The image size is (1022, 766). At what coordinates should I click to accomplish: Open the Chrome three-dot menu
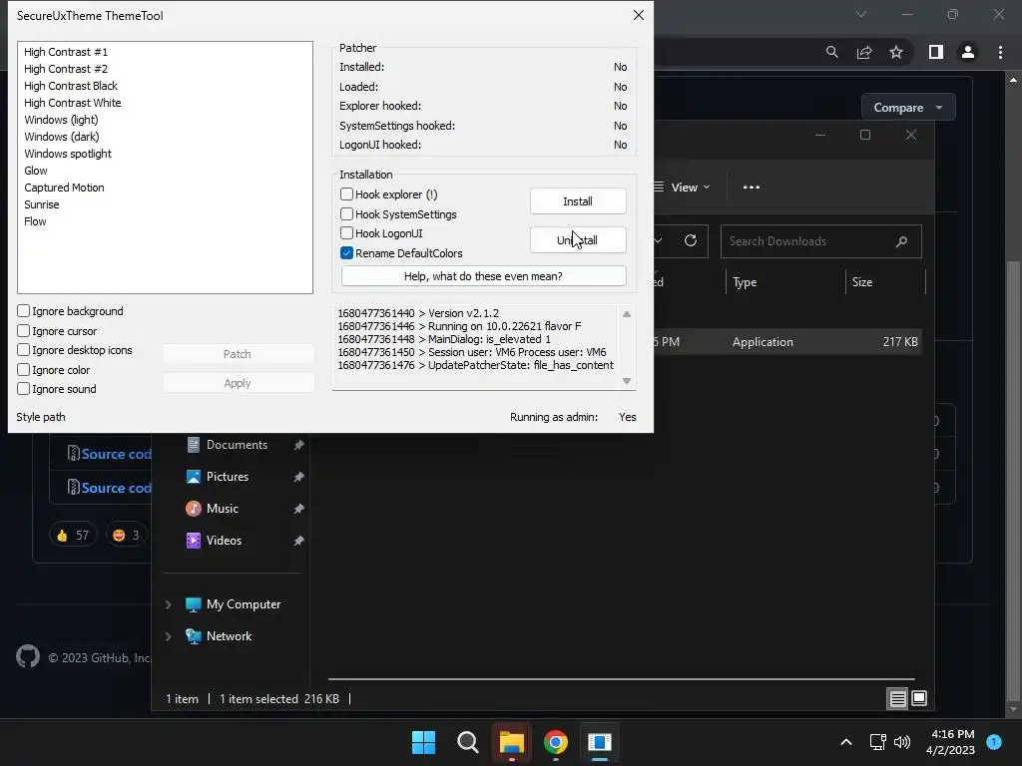[x=1000, y=52]
